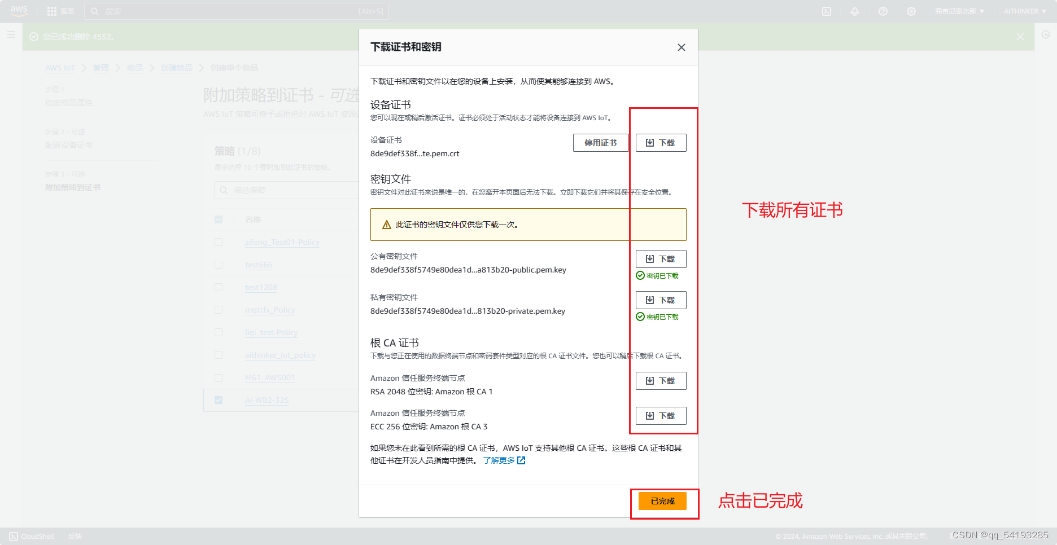
Task: Click the 反馈 feedback footer link
Action: pos(75,537)
